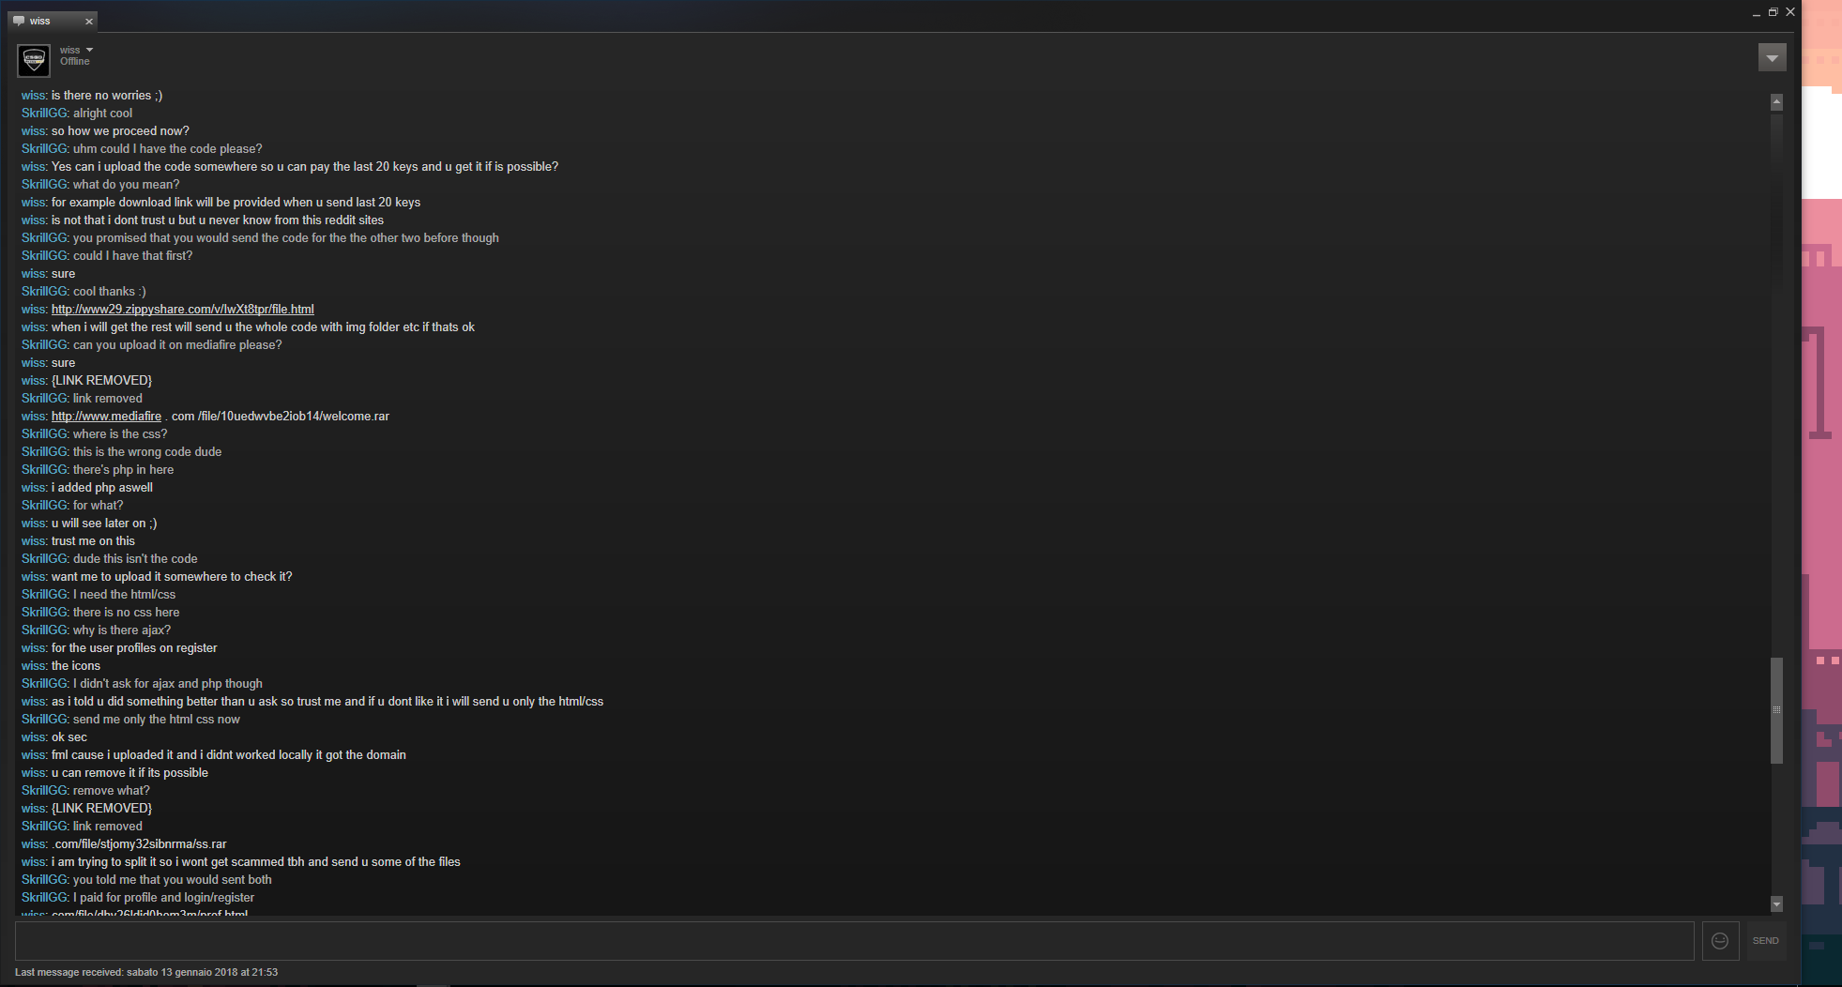Image resolution: width=1842 pixels, height=987 pixels.
Task: Open the emoticon picker button
Action: 1720,940
